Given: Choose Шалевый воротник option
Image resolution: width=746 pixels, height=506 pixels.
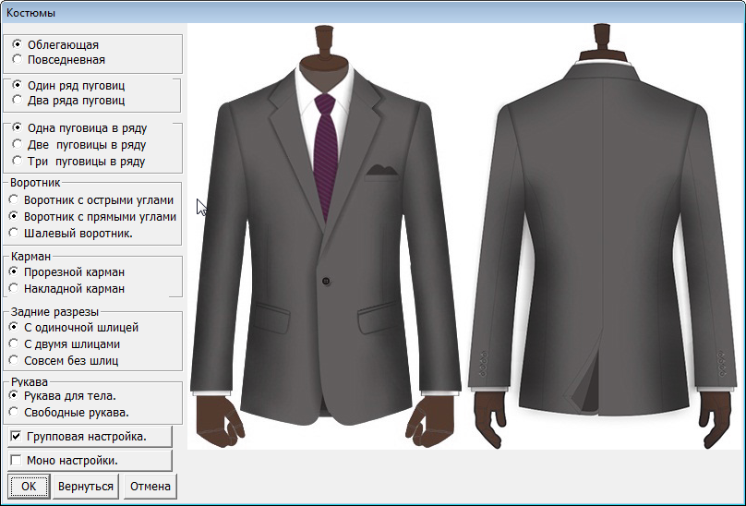Looking at the screenshot, I should (14, 234).
